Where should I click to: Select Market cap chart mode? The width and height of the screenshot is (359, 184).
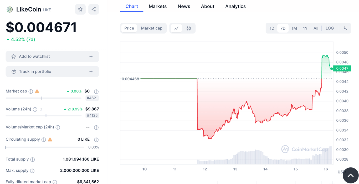coord(152,28)
